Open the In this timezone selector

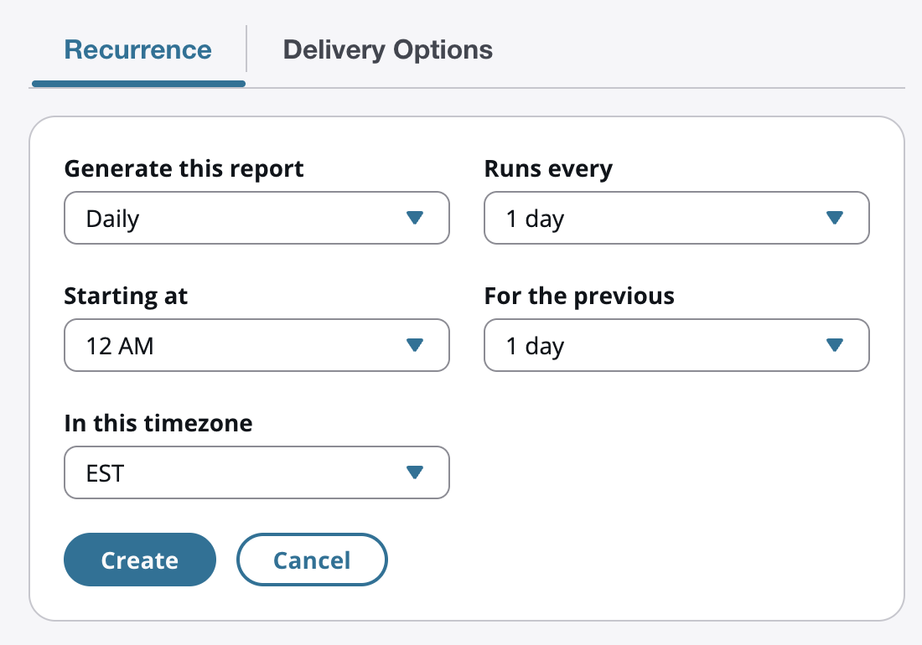pos(256,472)
